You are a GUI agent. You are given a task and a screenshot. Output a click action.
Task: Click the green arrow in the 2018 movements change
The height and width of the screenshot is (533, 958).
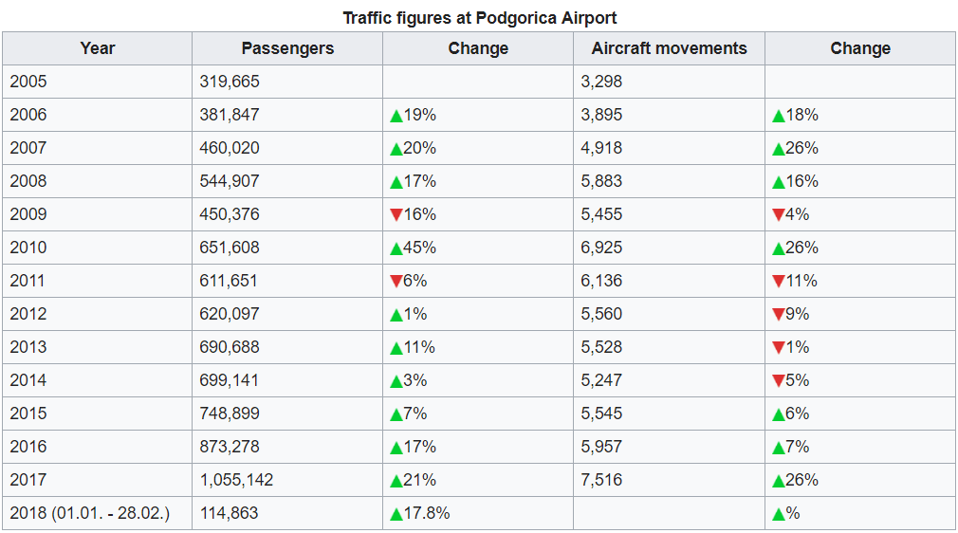[x=779, y=514]
